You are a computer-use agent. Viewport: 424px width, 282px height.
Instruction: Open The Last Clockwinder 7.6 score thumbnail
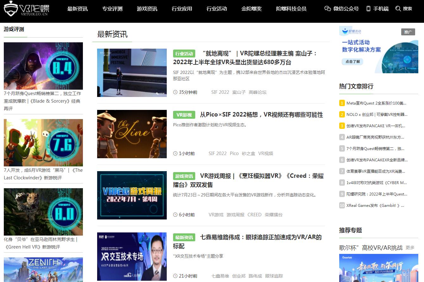point(43,143)
